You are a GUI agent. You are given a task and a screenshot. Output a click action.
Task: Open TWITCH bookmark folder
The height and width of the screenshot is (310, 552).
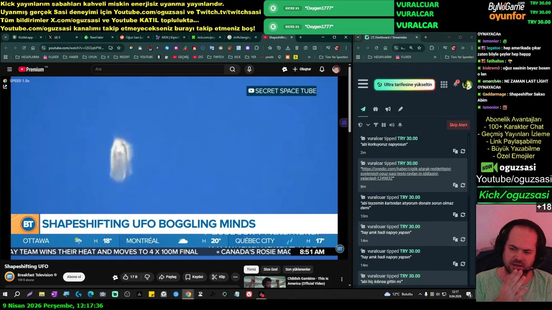tap(216, 57)
